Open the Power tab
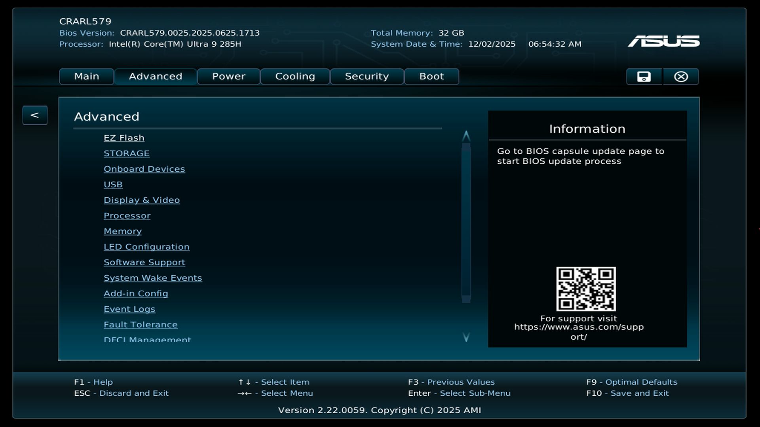The height and width of the screenshot is (427, 760). [x=228, y=77]
